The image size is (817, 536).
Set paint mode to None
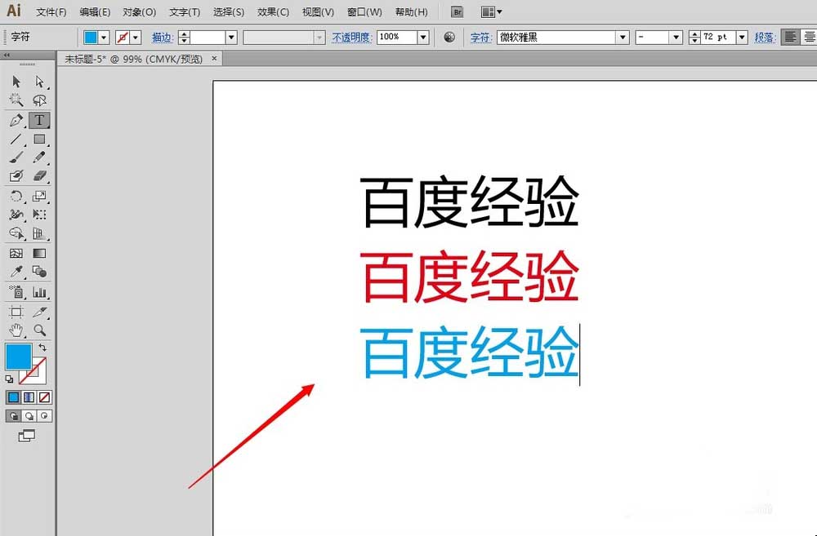pos(45,397)
